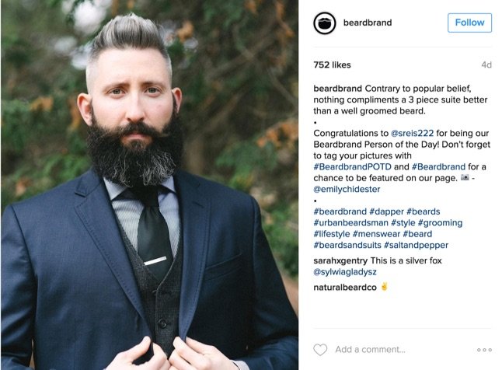Open the #urbanbeardsman hashtag
Screen dimensions: 502x370
351,222
